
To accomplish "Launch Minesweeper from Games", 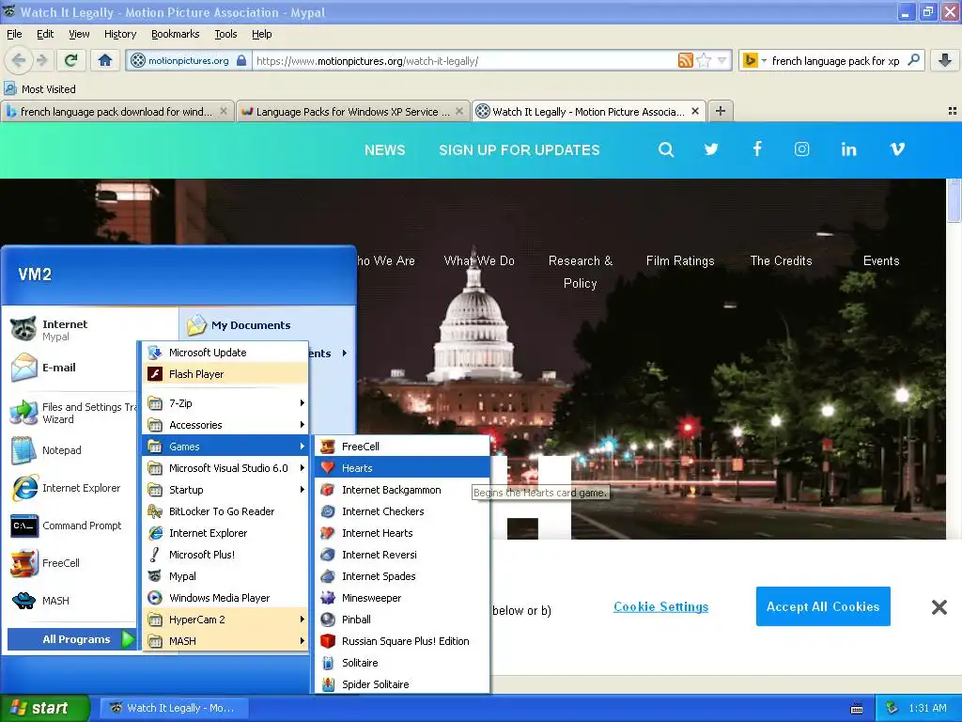I will click(x=402, y=598).
